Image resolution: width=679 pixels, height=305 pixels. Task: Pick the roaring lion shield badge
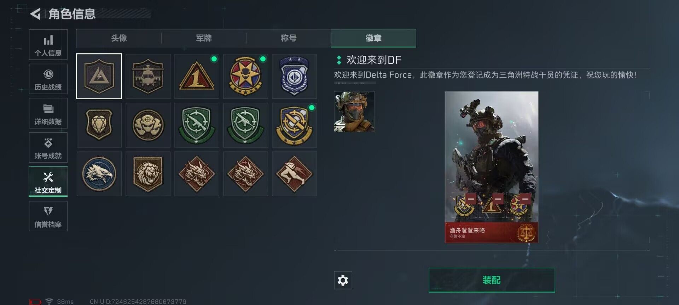pyautogui.click(x=148, y=174)
